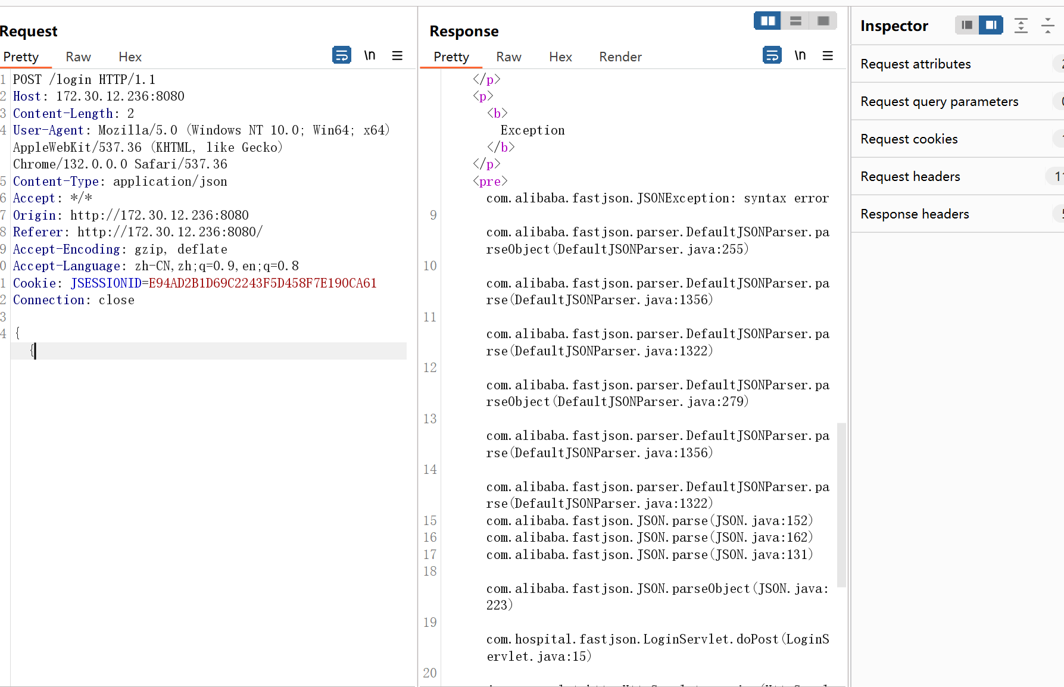Switch to the Render tab in Response
The width and height of the screenshot is (1064, 687).
(x=620, y=57)
